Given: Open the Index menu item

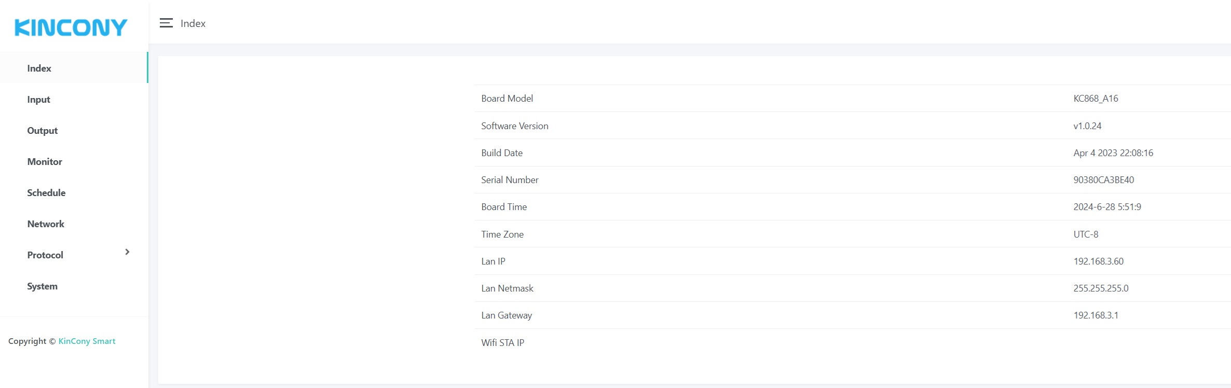Looking at the screenshot, I should [39, 68].
